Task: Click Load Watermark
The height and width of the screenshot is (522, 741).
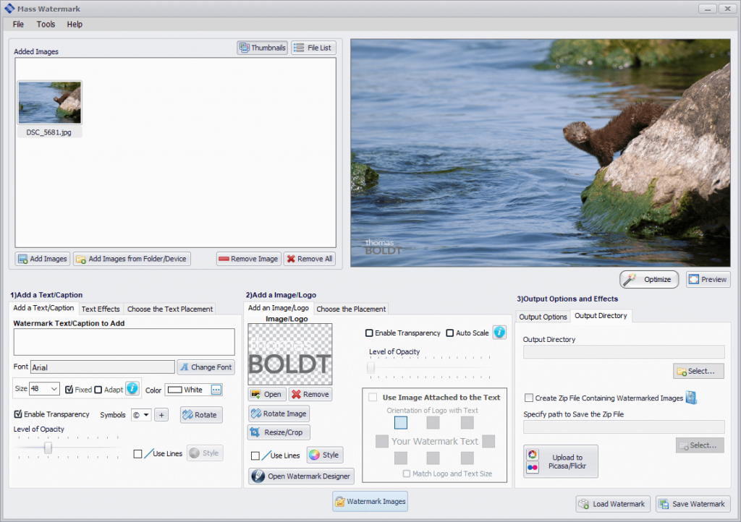Action: coord(612,503)
